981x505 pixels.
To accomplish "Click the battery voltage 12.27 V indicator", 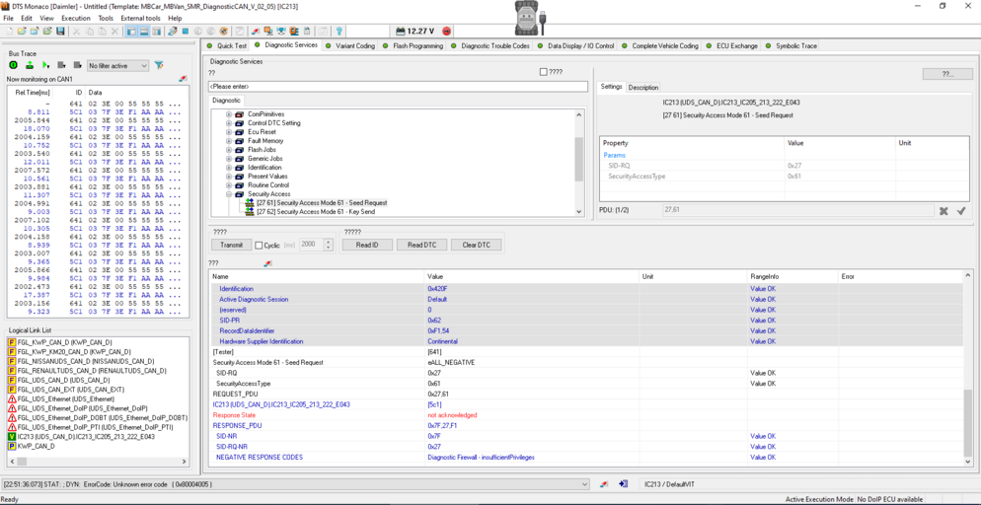I will click(415, 31).
